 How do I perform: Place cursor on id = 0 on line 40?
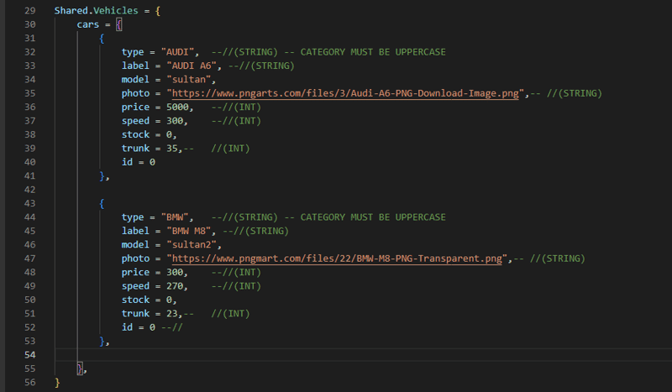coord(139,162)
